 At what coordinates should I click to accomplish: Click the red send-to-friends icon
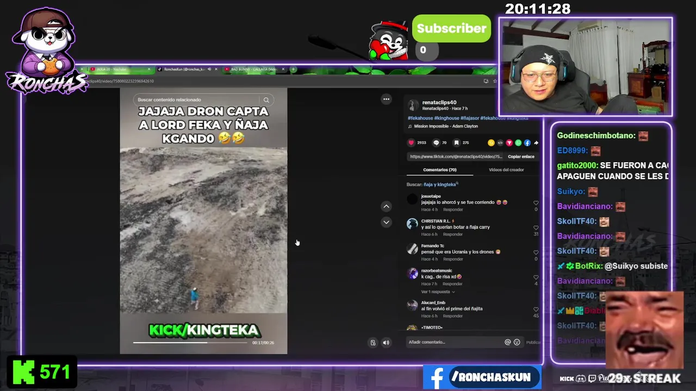[509, 143]
